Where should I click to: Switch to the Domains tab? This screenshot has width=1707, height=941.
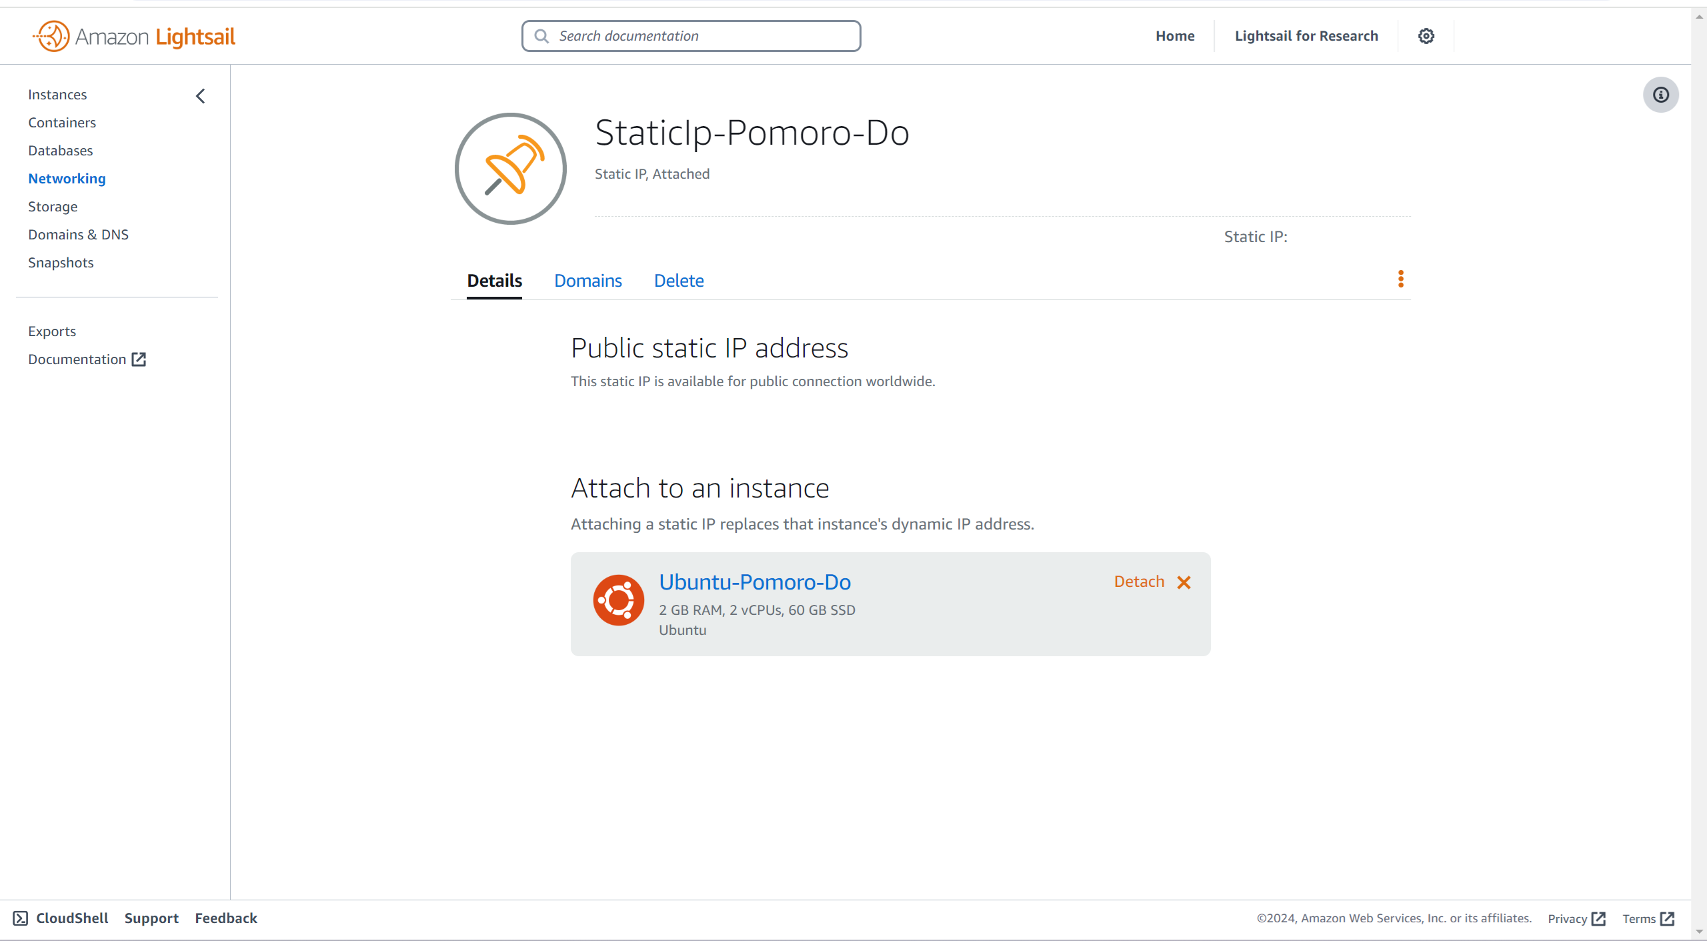587,281
